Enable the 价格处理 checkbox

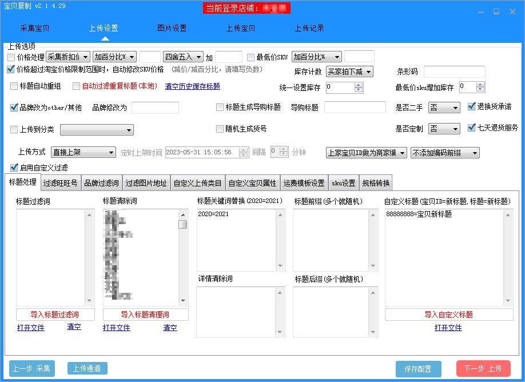click(11, 57)
